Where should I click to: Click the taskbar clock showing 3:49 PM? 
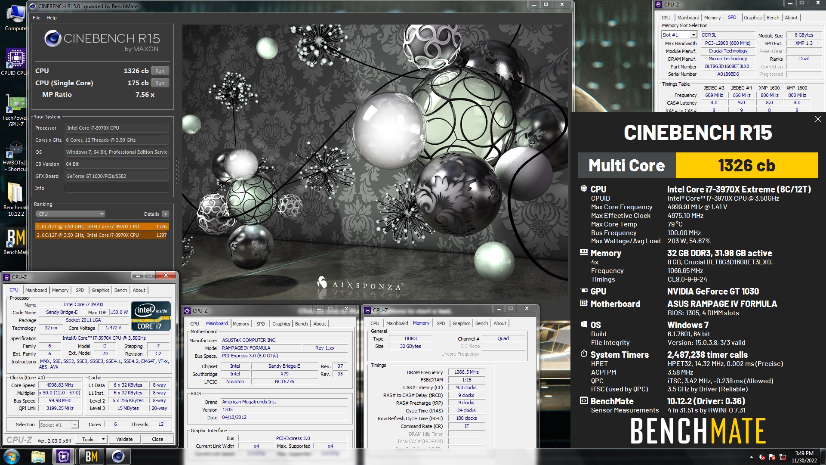click(x=804, y=457)
